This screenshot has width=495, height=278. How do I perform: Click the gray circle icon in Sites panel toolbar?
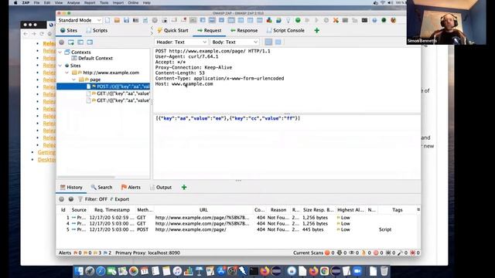pyautogui.click(x=62, y=42)
